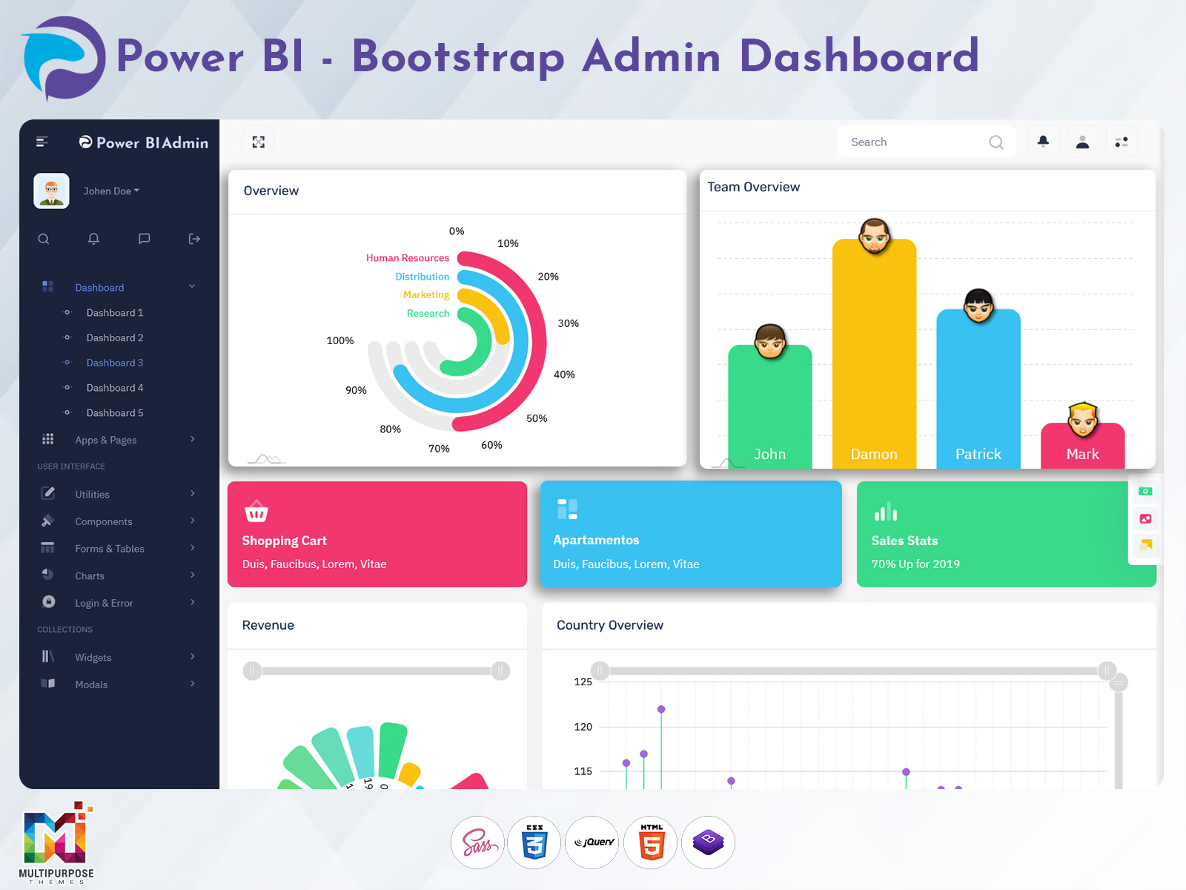Open the notifications bell icon in the top toolbar
The height and width of the screenshot is (890, 1186).
click(x=1043, y=141)
